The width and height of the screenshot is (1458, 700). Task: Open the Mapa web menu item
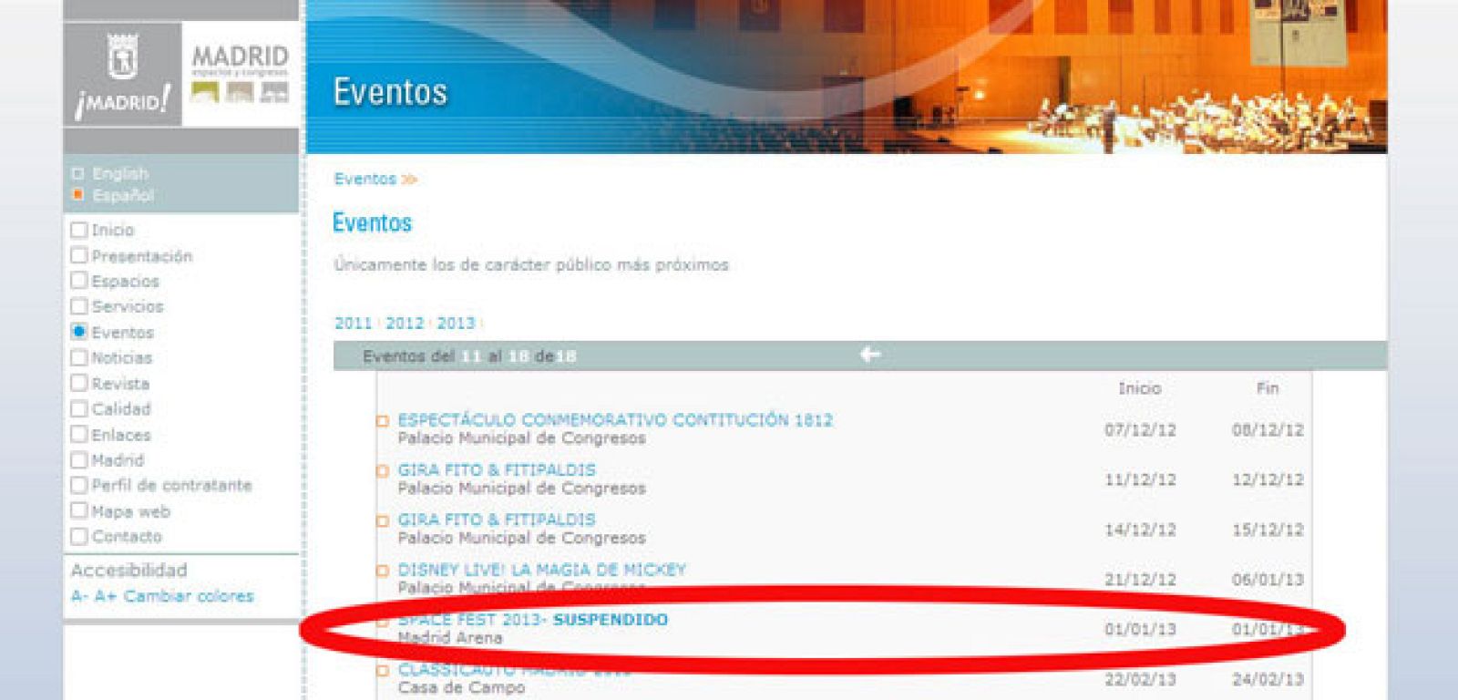click(x=130, y=511)
